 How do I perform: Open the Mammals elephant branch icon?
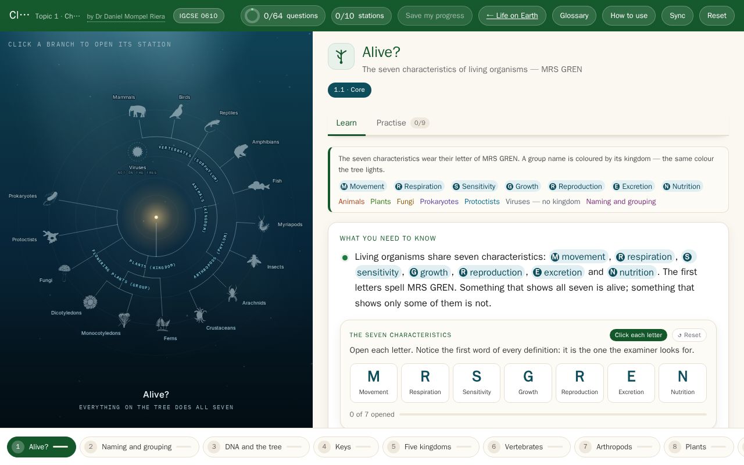(x=137, y=110)
